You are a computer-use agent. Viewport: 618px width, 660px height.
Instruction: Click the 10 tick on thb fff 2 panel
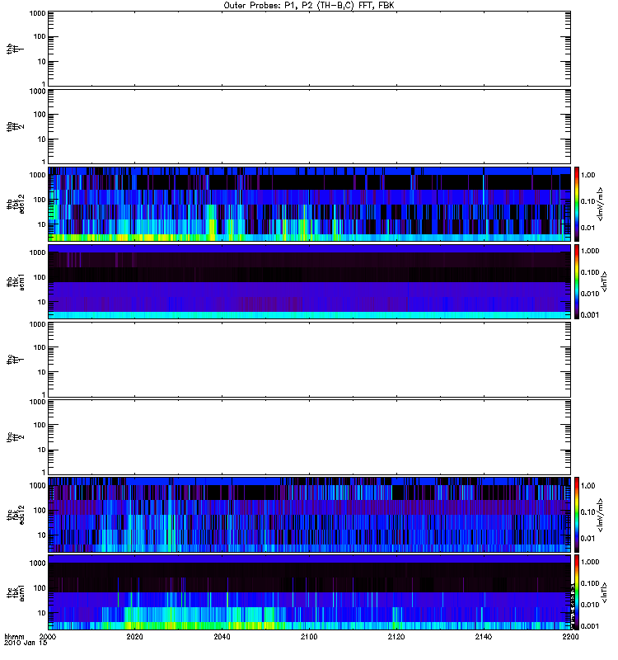tap(42, 139)
